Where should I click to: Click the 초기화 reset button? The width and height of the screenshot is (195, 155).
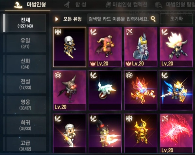tap(176, 19)
